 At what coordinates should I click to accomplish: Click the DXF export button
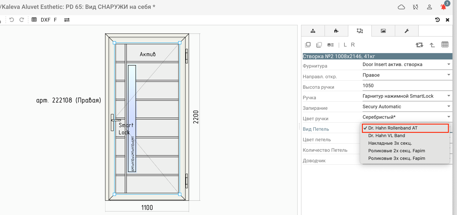(46, 20)
